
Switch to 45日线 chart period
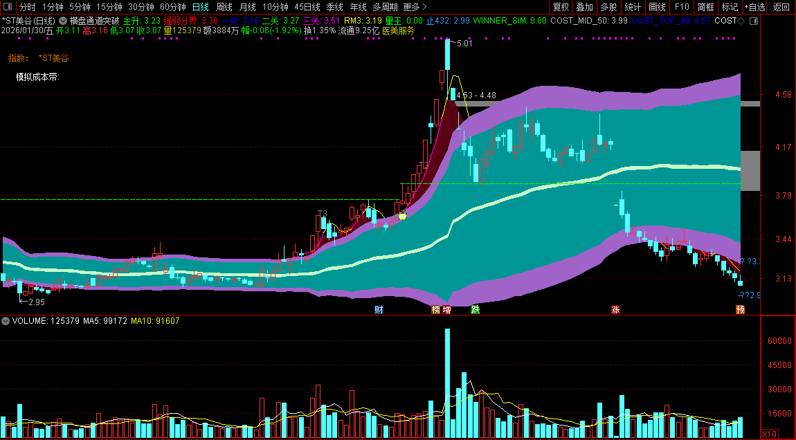click(x=307, y=7)
